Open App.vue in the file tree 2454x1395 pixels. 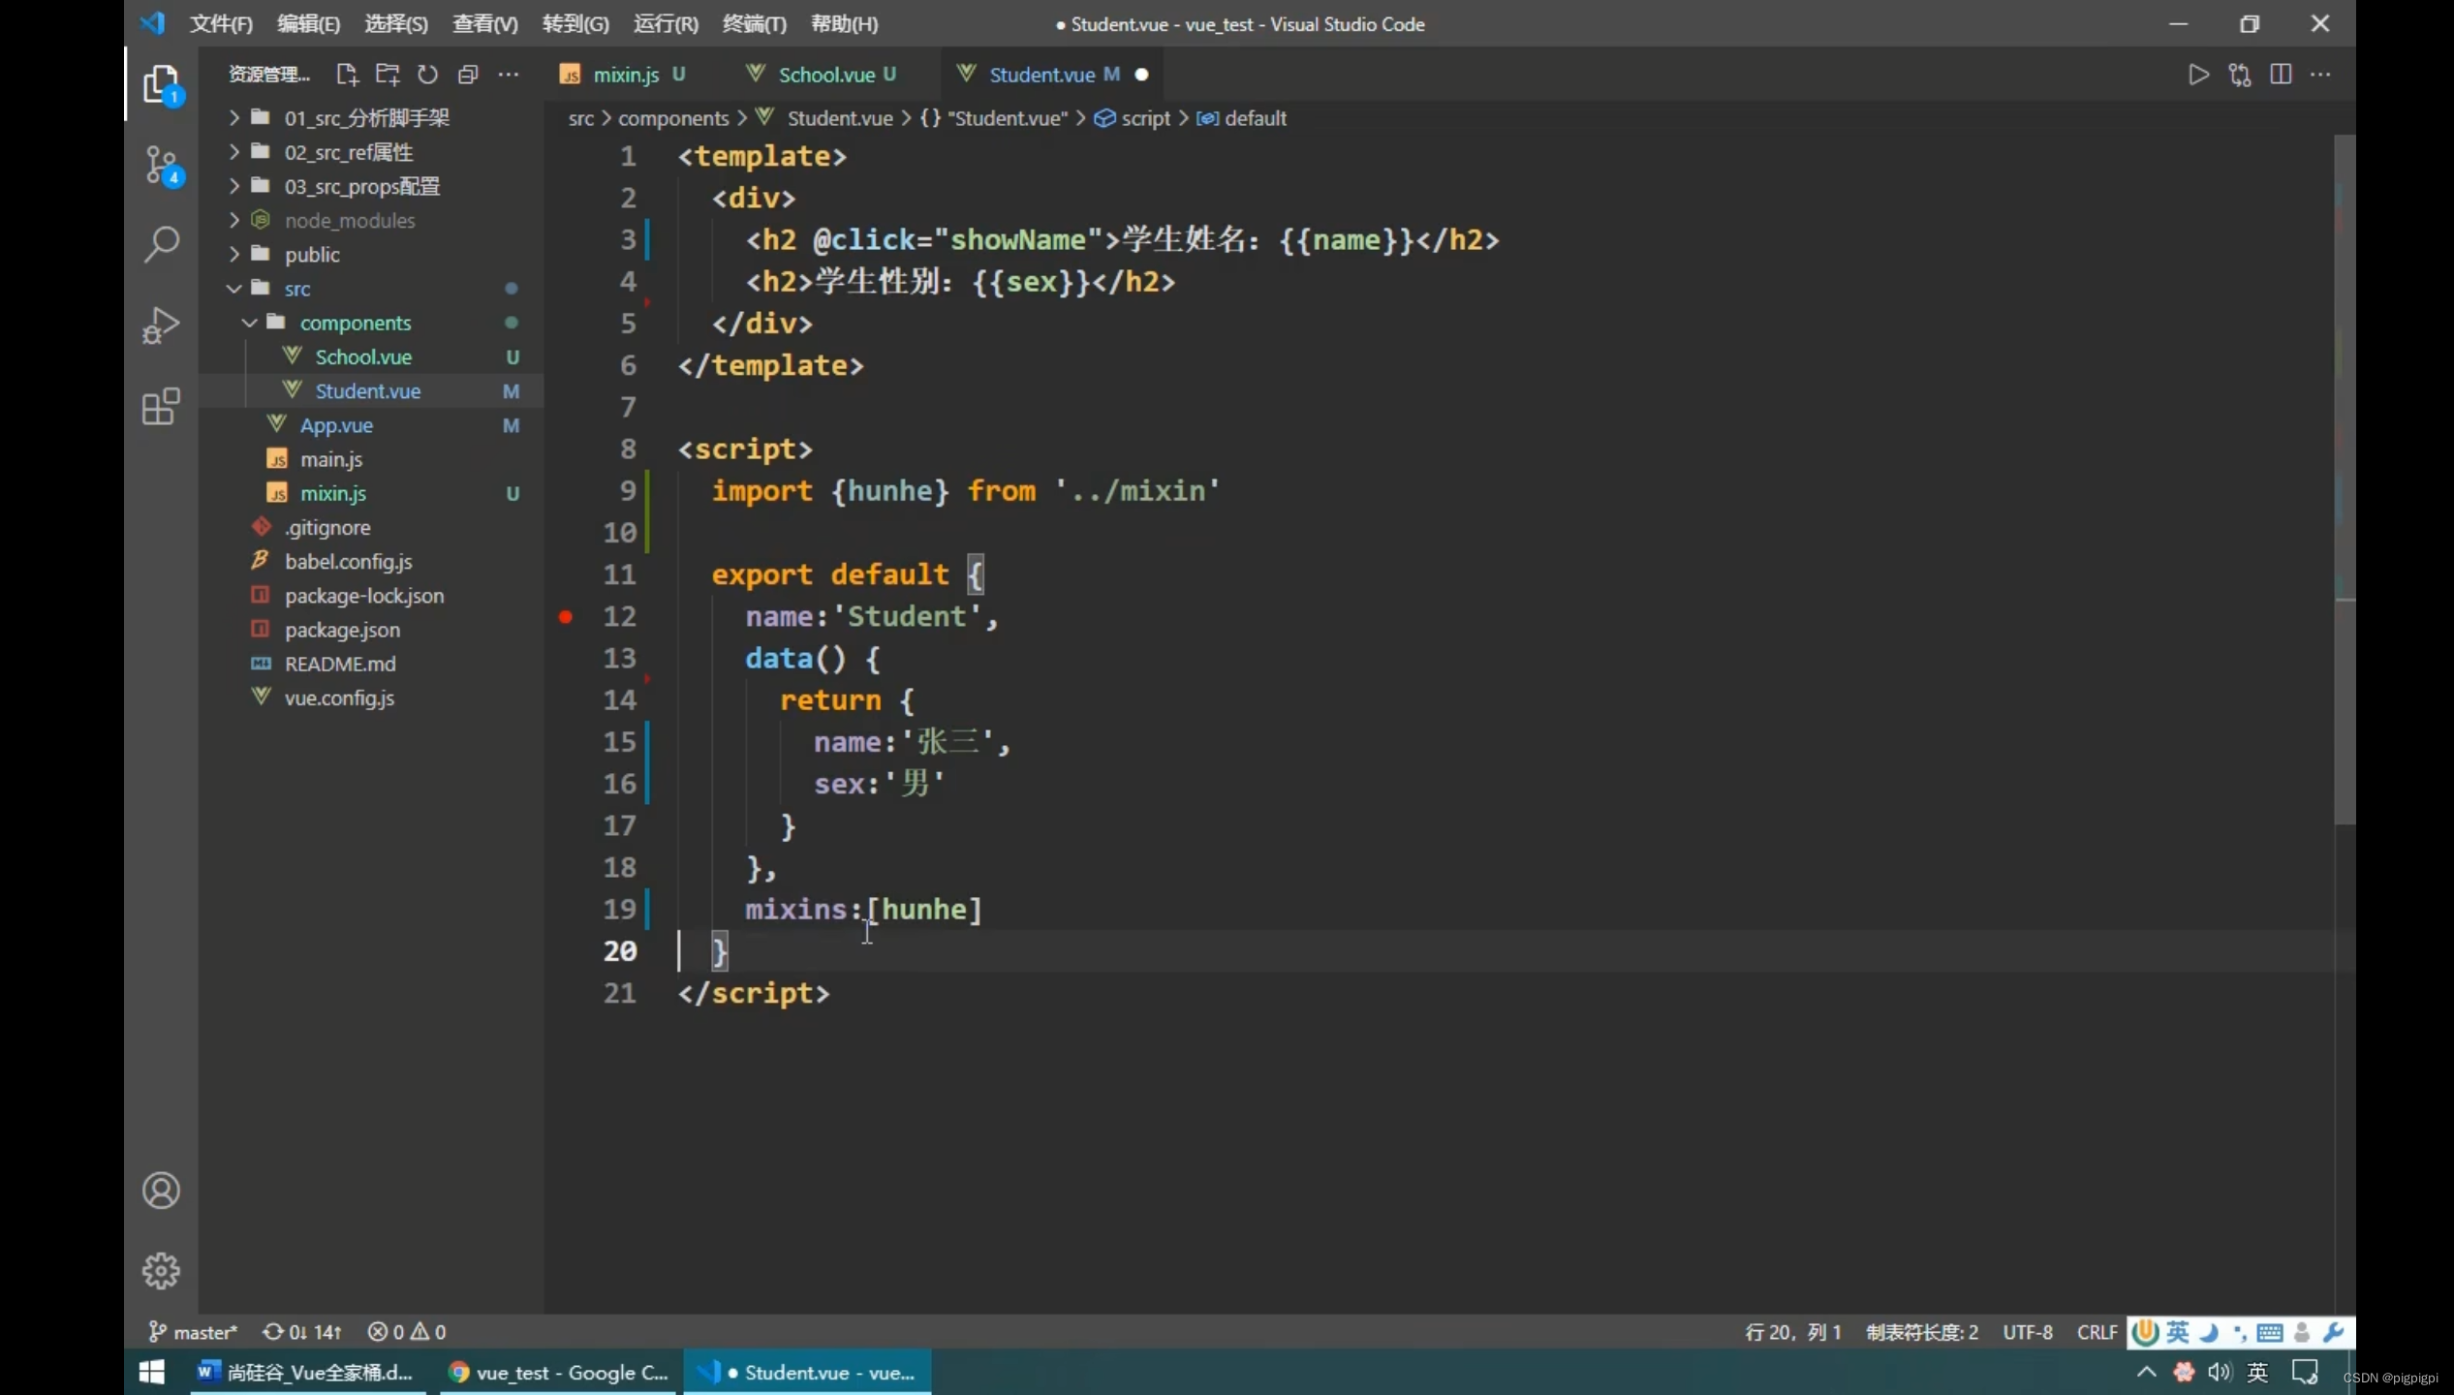336,424
